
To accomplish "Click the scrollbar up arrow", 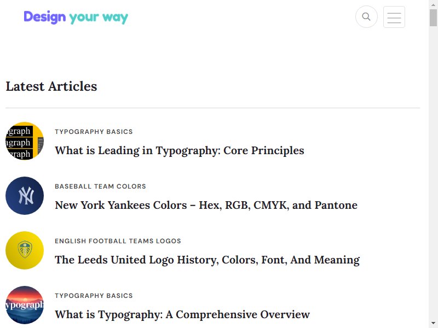I will 433,4.
